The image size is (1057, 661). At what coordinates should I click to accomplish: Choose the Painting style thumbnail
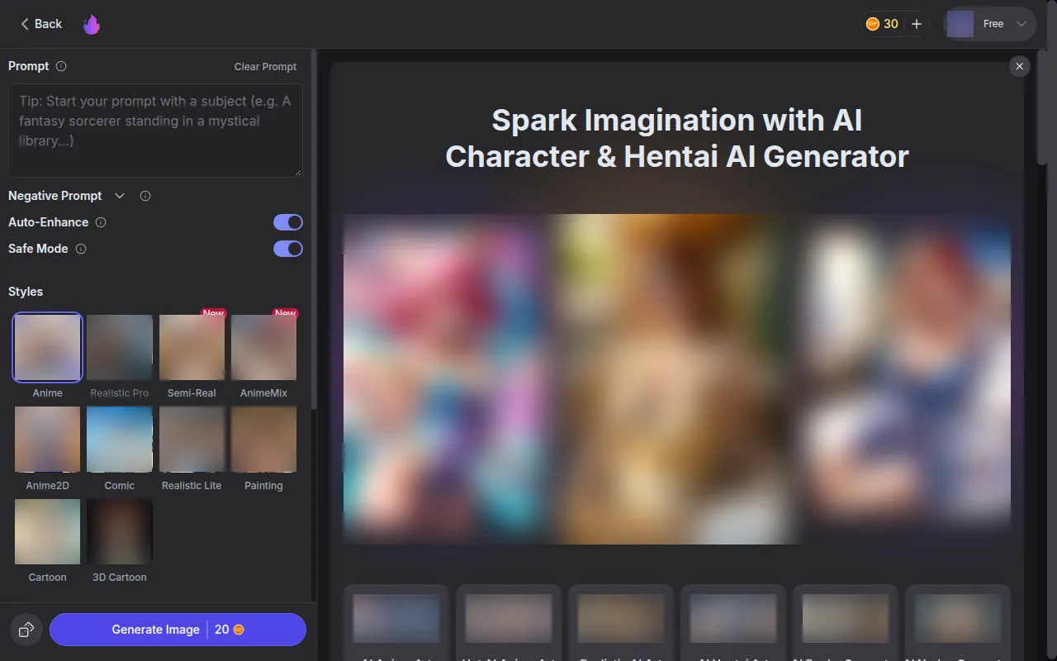coord(263,440)
